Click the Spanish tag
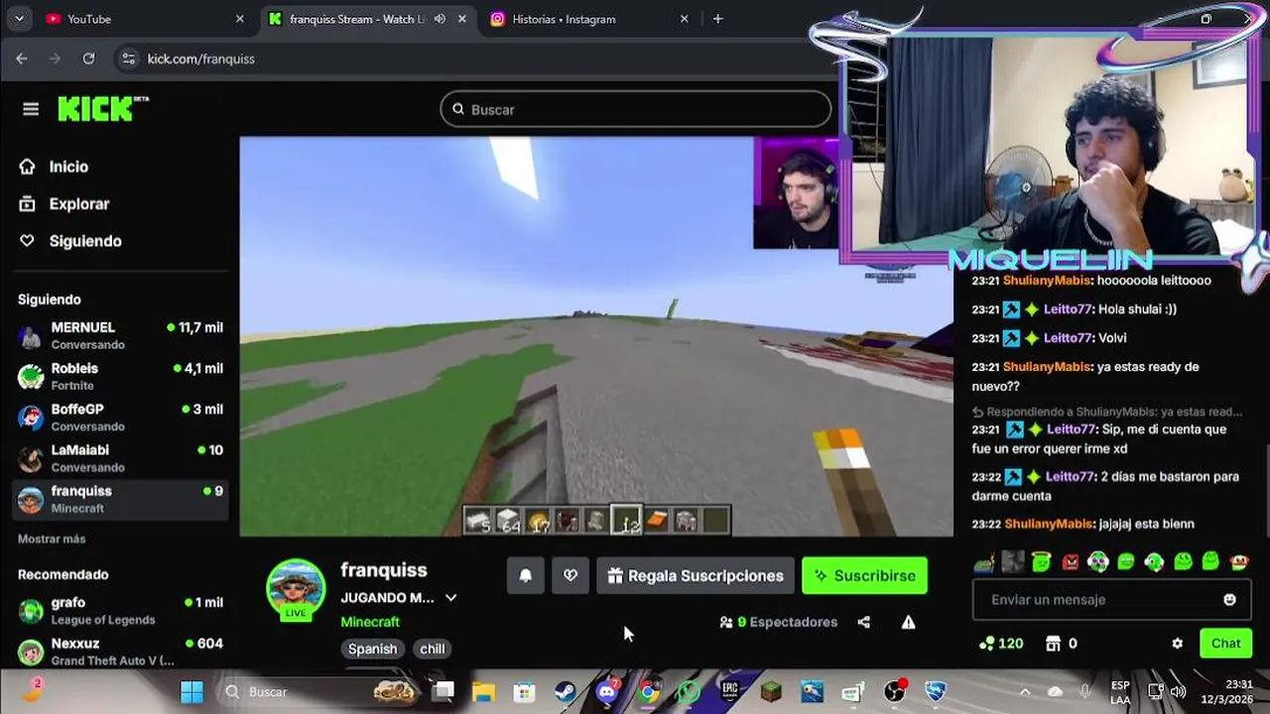Viewport: 1270px width, 714px height. [x=372, y=649]
